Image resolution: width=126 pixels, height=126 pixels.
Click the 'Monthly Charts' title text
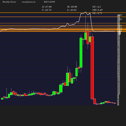(9, 2)
